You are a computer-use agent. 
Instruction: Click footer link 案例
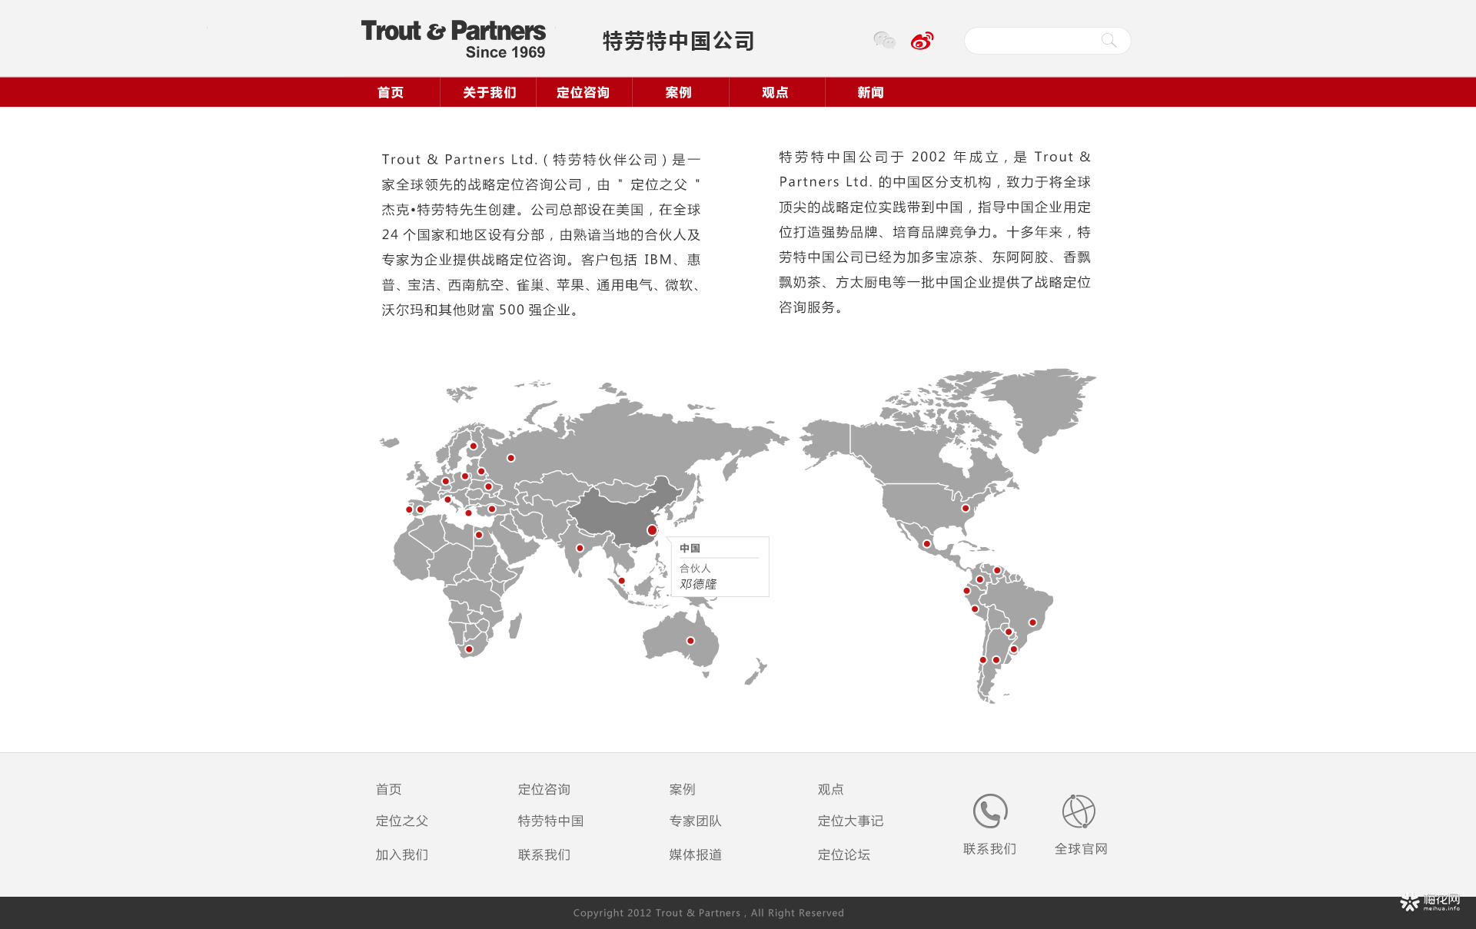pos(683,789)
